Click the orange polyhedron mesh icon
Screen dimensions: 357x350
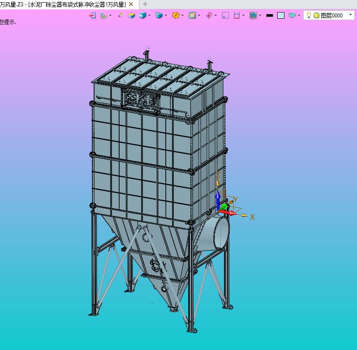(x=176, y=16)
